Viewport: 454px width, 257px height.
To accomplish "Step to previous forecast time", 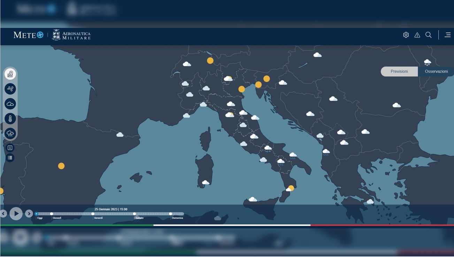I will [3, 213].
